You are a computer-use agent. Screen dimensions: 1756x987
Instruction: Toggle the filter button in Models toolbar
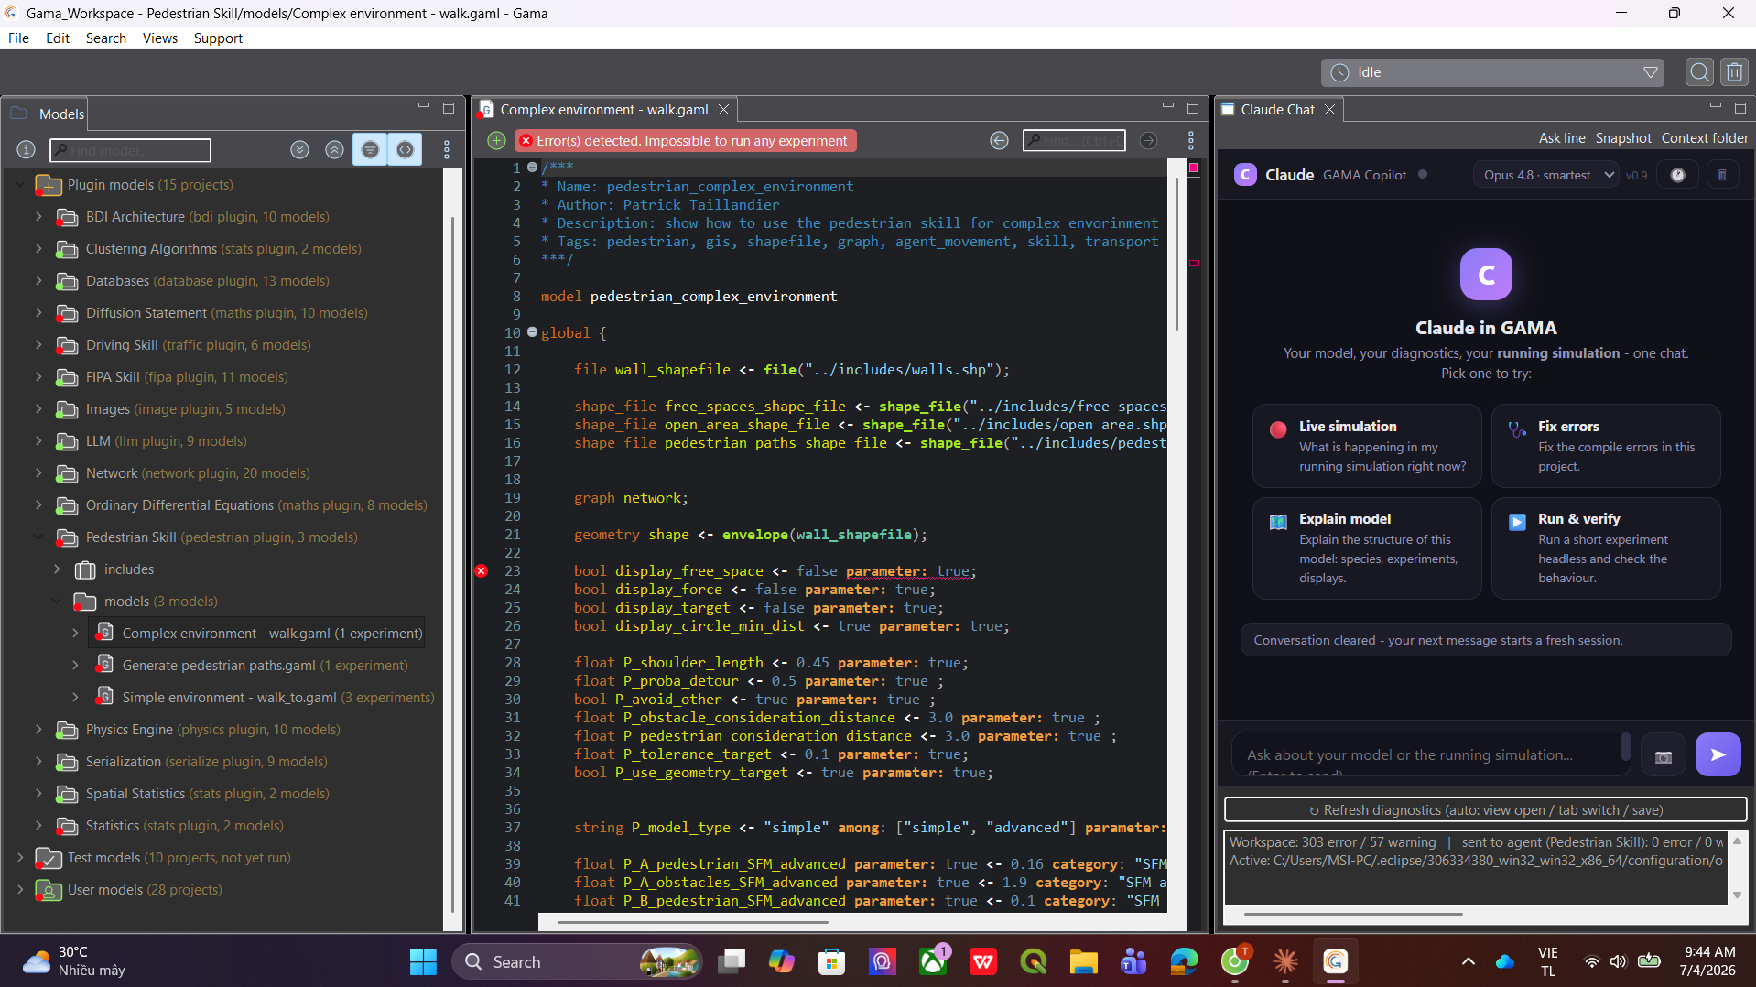point(370,149)
